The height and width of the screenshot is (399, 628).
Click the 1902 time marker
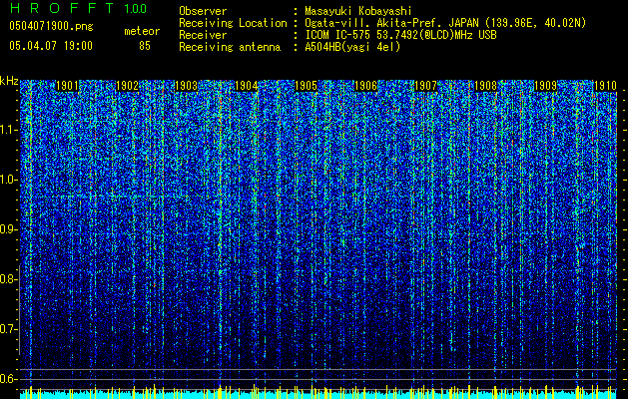point(127,86)
